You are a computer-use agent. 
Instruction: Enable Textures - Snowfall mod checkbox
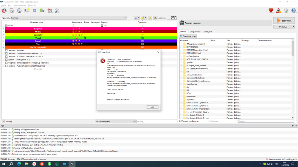(x=7, y=51)
